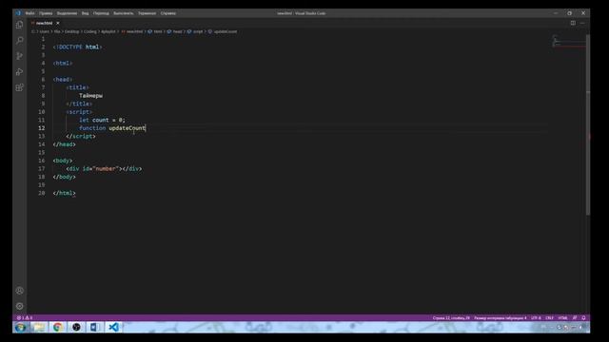
Task: Open the Manage gear icon
Action: click(x=19, y=306)
